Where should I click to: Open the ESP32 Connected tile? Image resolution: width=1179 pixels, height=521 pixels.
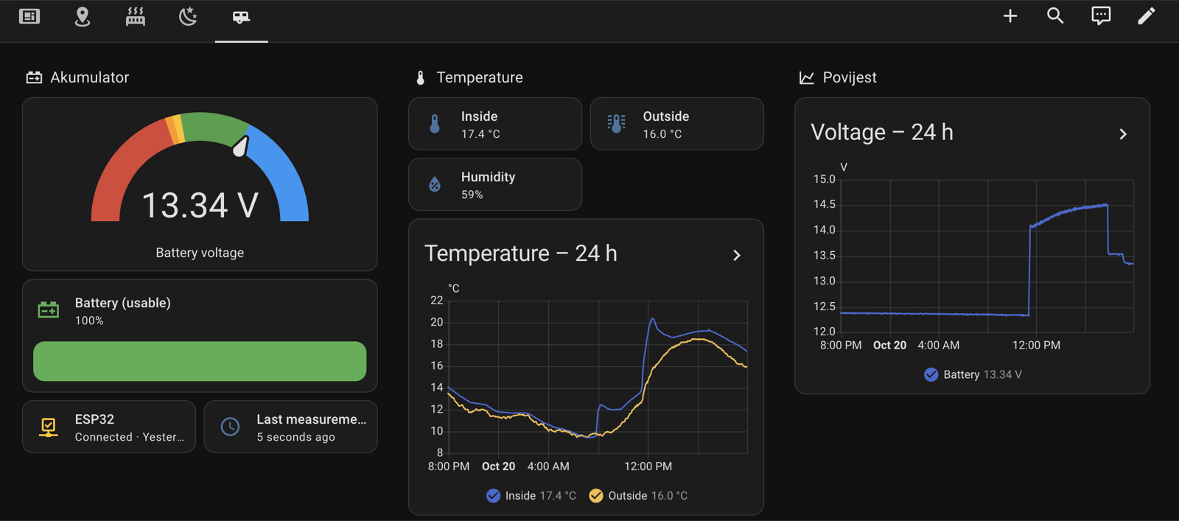coord(109,427)
